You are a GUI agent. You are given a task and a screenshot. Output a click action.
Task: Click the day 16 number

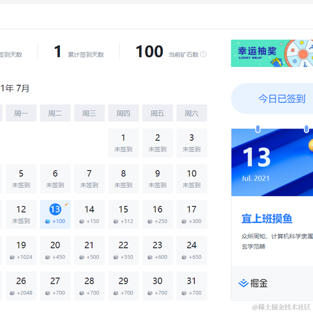tap(158, 209)
